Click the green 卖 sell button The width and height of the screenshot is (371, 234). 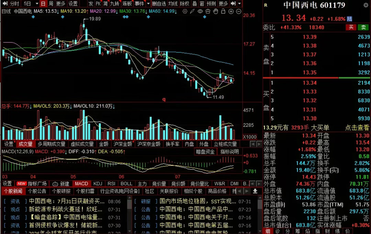(x=363, y=27)
